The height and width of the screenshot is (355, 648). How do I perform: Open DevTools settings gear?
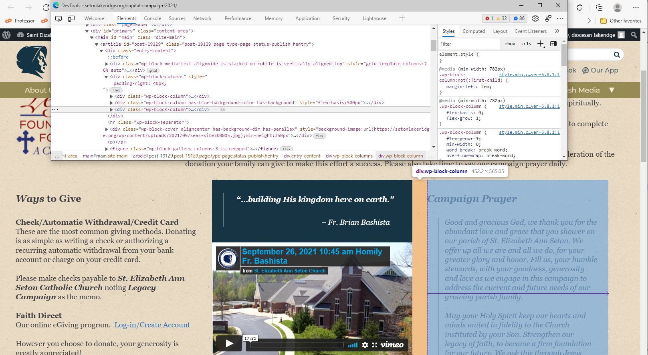(535, 18)
